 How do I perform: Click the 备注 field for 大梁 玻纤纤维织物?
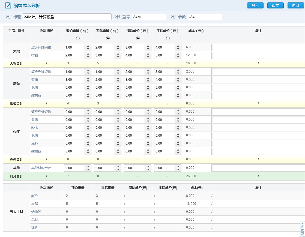point(258,47)
